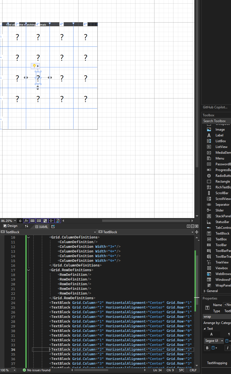Image resolution: width=231 pixels, height=374 pixels.
Task: Toggle Italic in the Properties Text section
Action: [228, 348]
